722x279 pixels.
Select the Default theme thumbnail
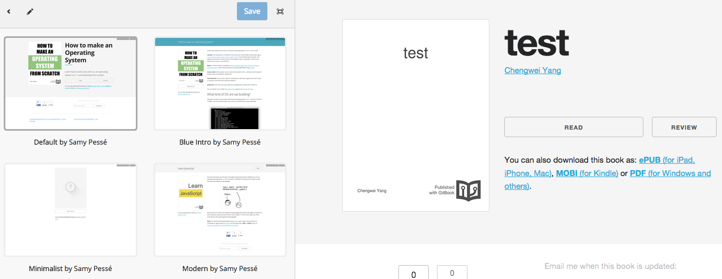(71, 84)
